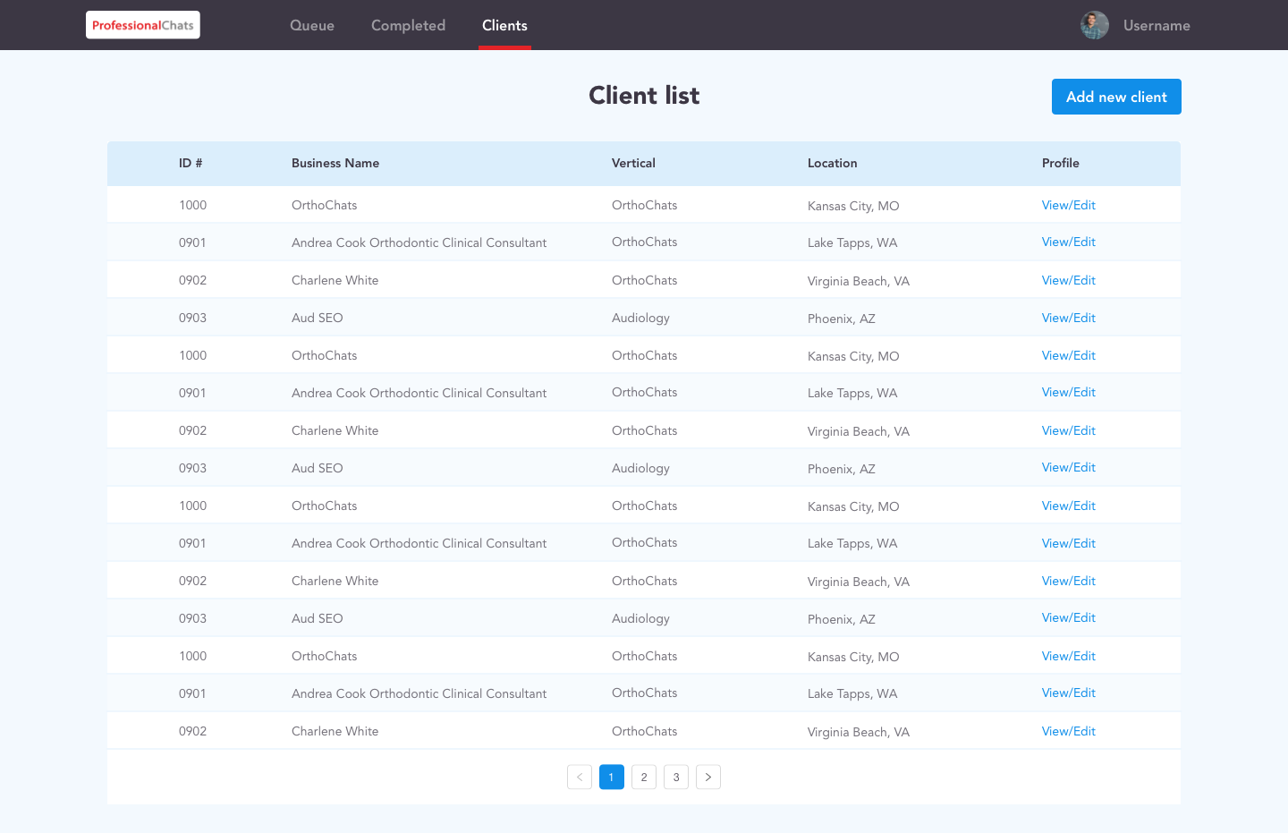This screenshot has width=1288, height=833.
Task: Open the Queue tab
Action: 312,25
